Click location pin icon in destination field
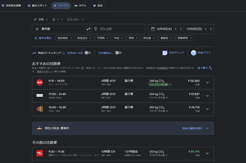 click(96, 29)
